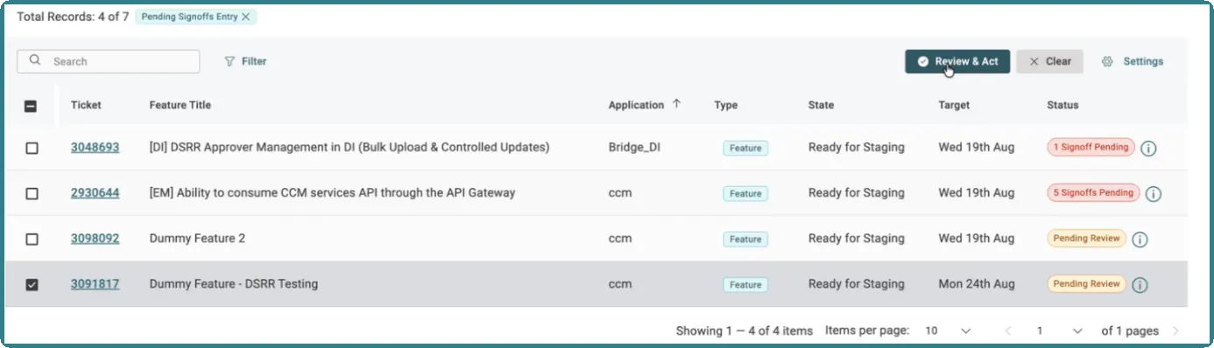The width and height of the screenshot is (1214, 348).
Task: Click the Review & Act button
Action: click(957, 61)
